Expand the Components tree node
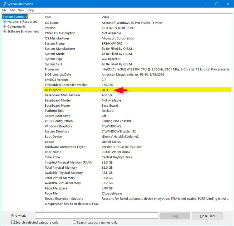 pyautogui.click(x=5, y=27)
